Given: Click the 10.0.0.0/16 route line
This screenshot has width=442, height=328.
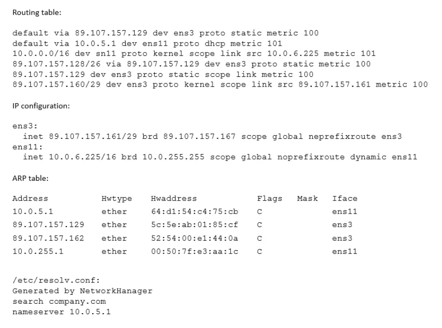Looking at the screenshot, I should coord(194,54).
